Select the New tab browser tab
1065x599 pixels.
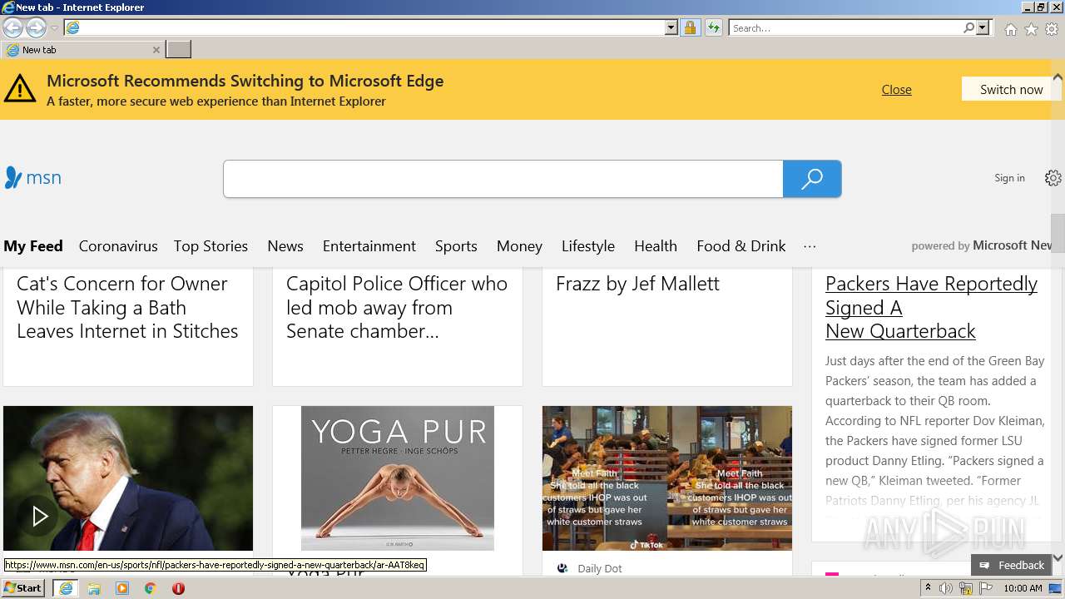tap(82, 50)
